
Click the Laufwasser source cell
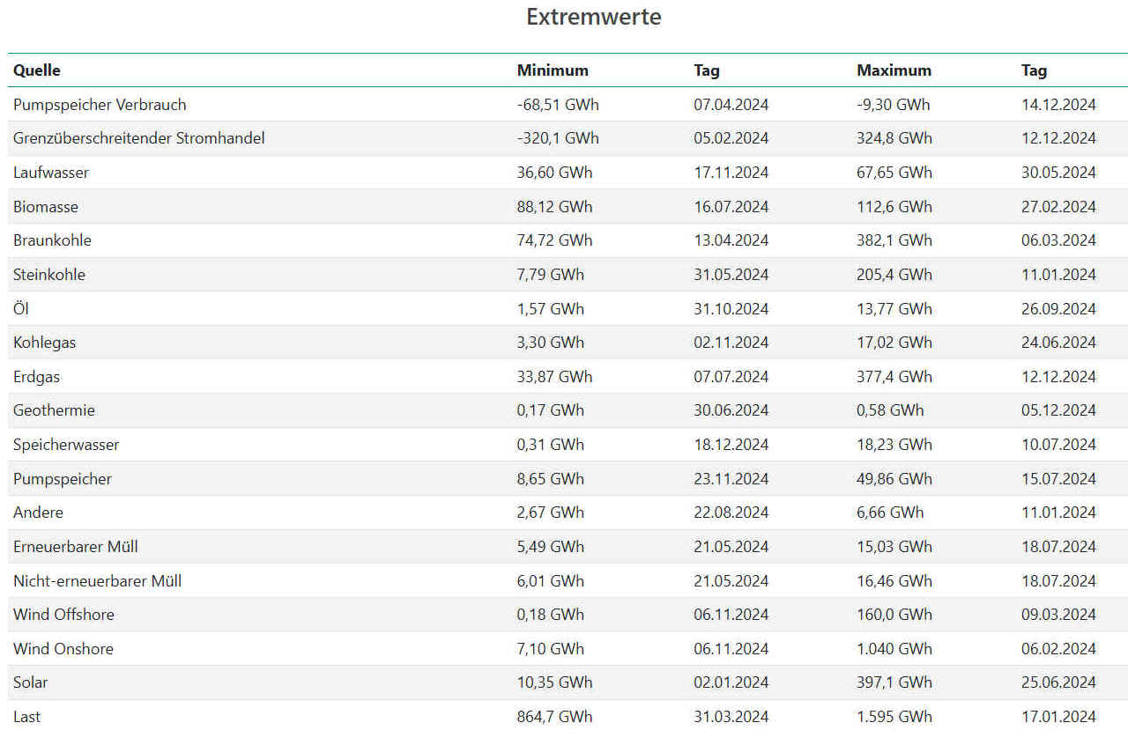tap(51, 173)
